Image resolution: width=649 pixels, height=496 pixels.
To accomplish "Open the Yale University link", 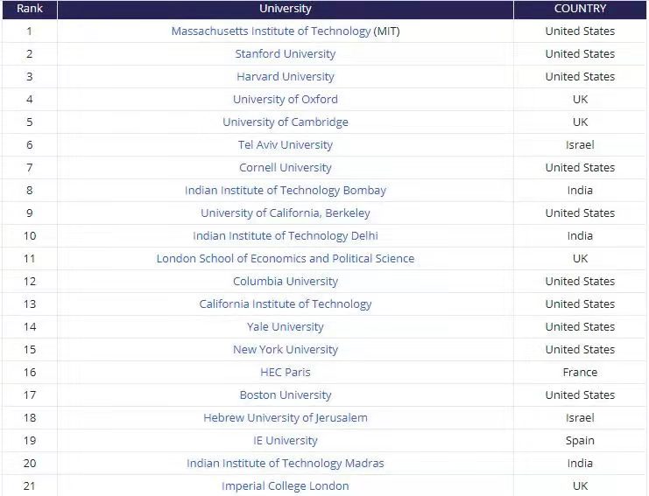I will (286, 326).
